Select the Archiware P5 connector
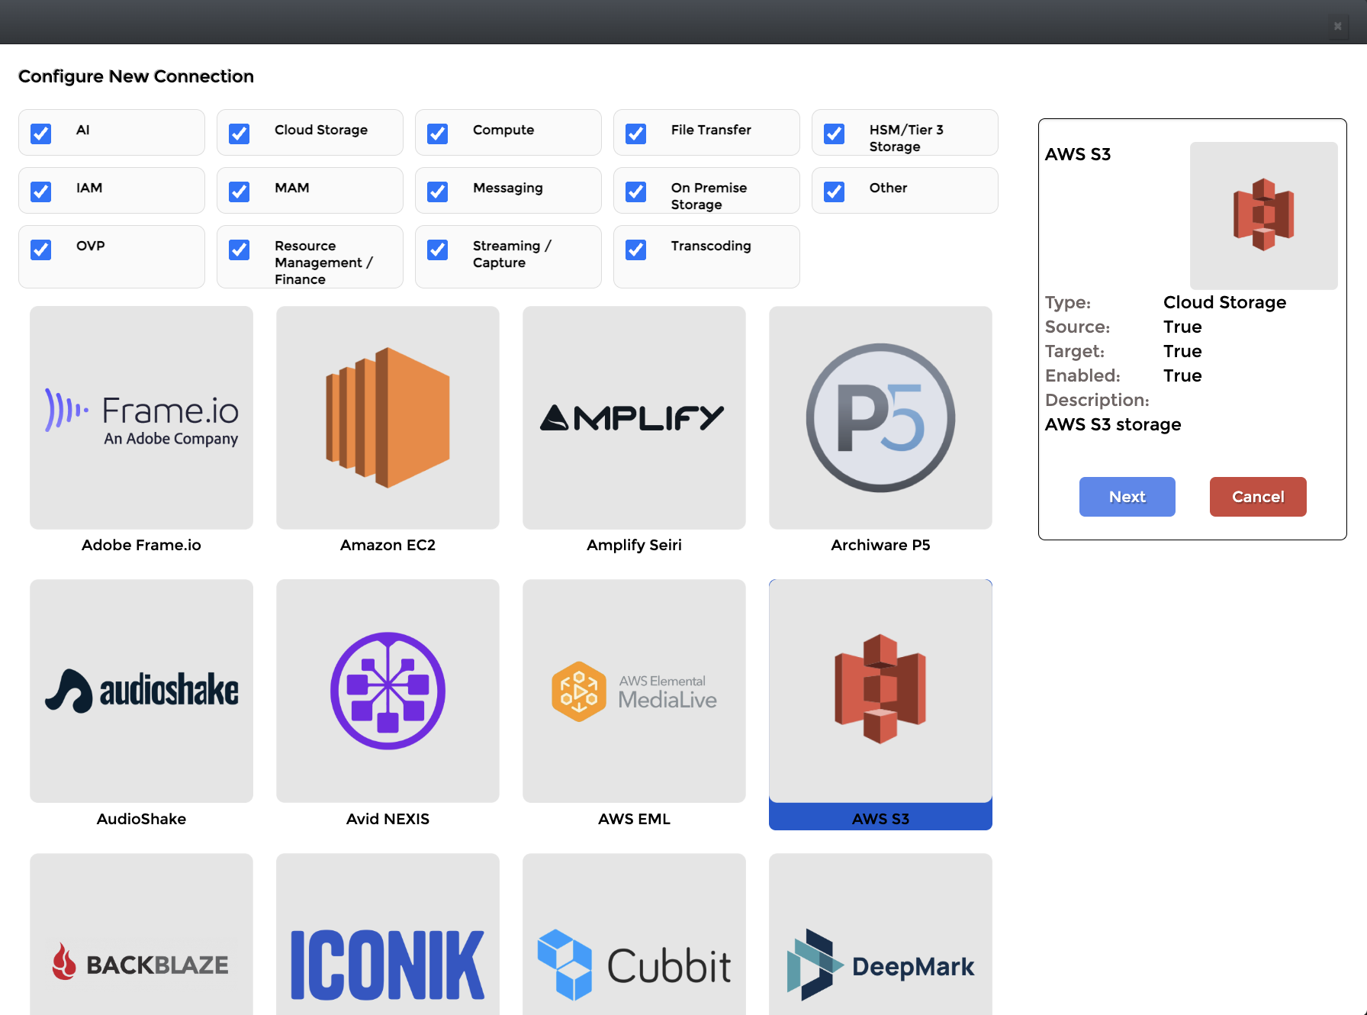The image size is (1367, 1015). click(880, 417)
